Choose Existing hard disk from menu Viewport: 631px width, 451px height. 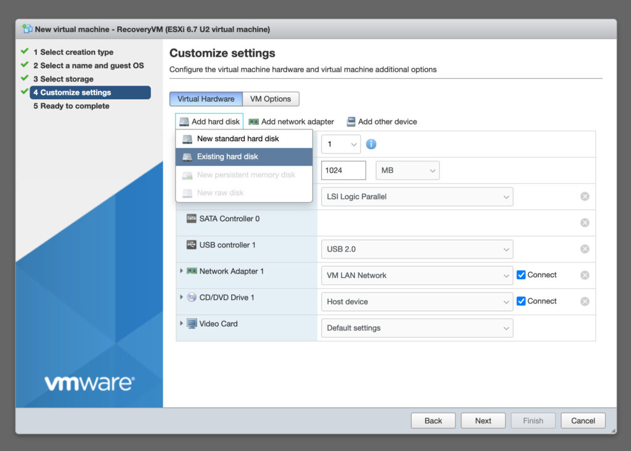pyautogui.click(x=244, y=157)
